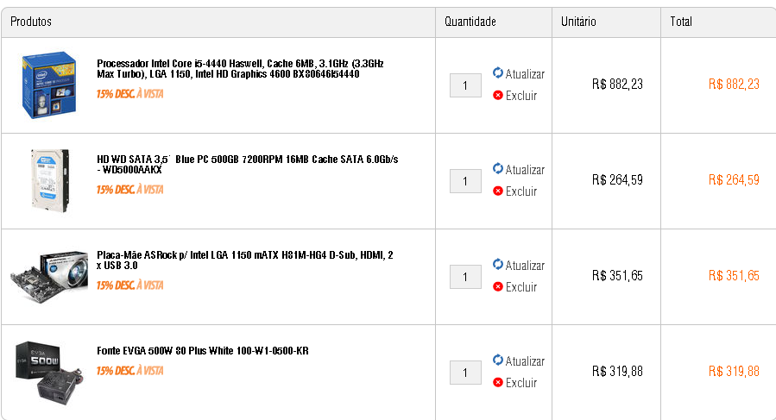Image resolution: width=776 pixels, height=420 pixels.
Task: Open the HD WD SATA 3,5 Blue title link
Action: tap(248, 164)
